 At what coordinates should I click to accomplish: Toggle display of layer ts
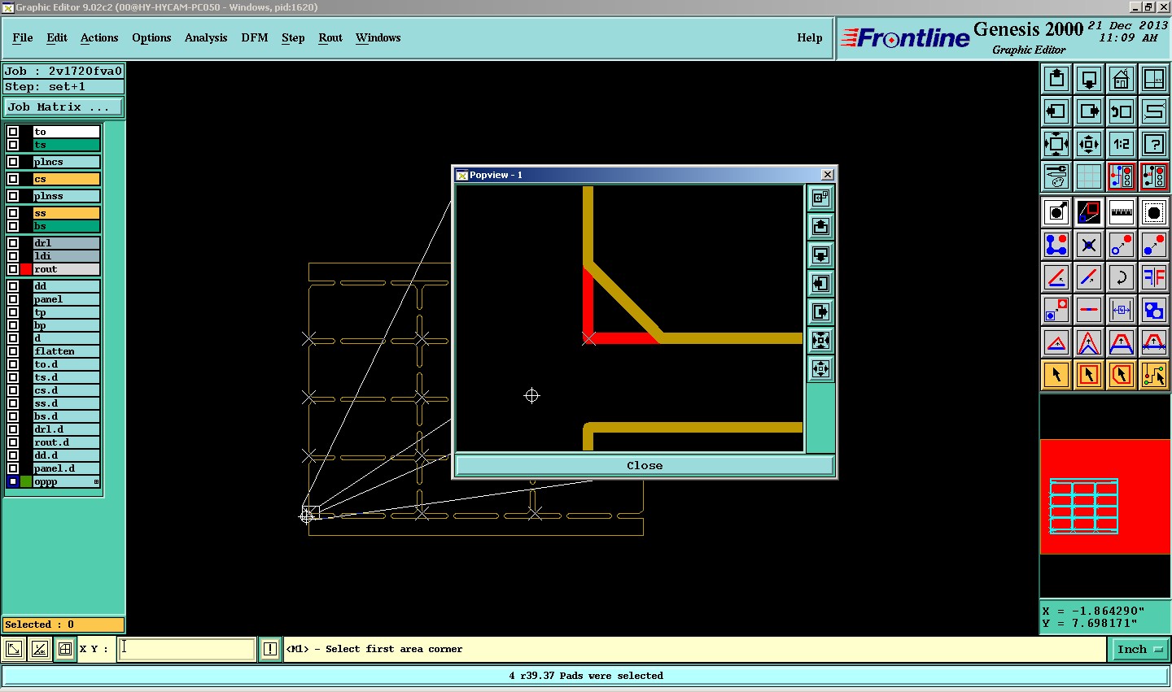(13, 145)
